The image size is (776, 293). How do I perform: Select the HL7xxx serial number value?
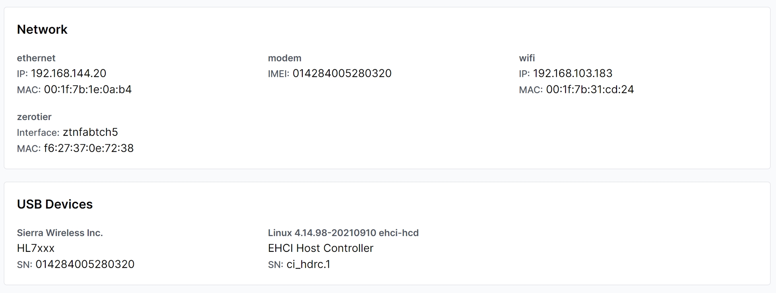85,264
